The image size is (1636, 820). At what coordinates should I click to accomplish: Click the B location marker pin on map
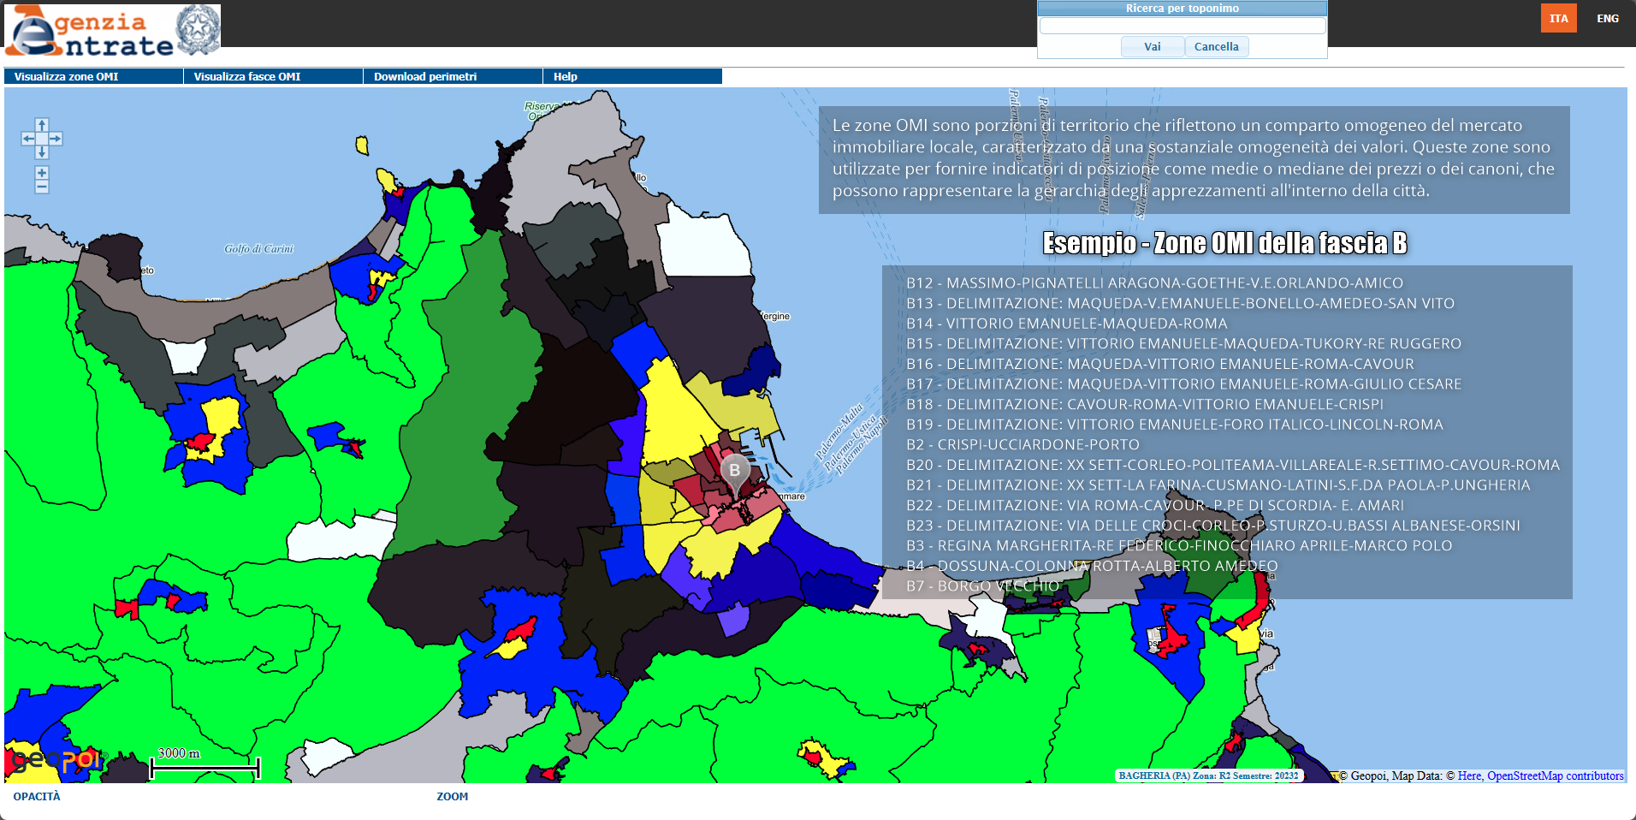point(735,473)
